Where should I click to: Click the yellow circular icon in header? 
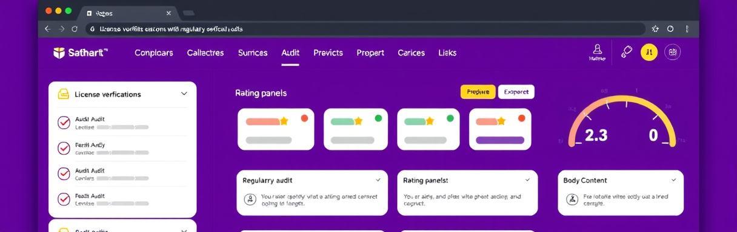point(649,53)
